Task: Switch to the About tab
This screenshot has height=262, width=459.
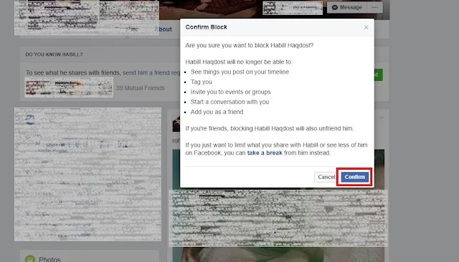Action: coord(163,29)
